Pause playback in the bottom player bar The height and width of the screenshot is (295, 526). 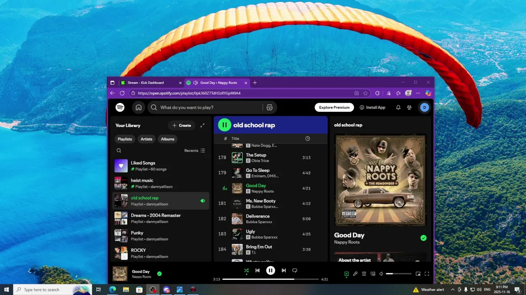(270, 270)
